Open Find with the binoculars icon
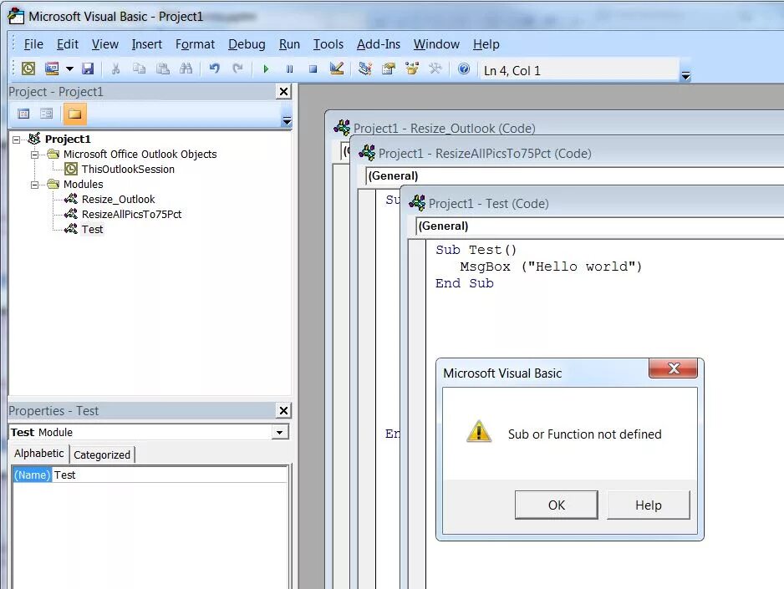This screenshot has width=784, height=589. click(186, 69)
